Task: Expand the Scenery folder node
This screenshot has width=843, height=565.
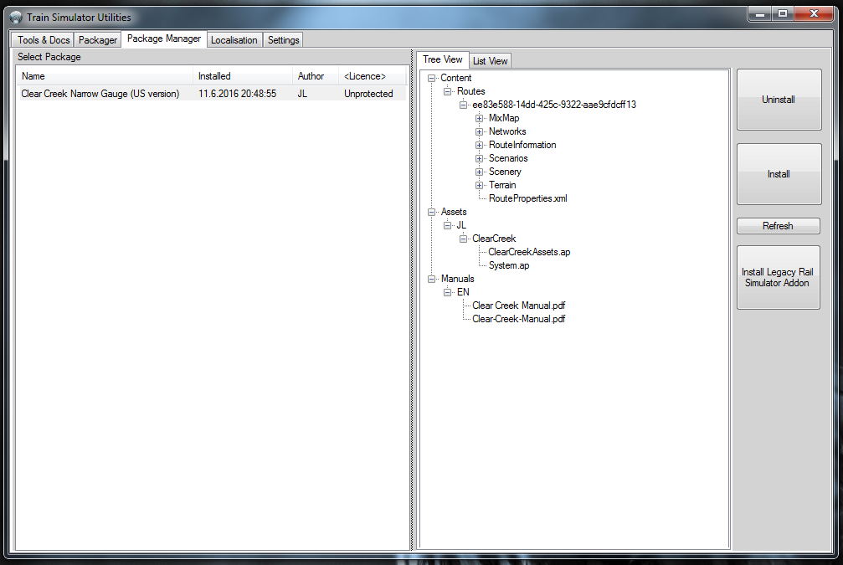Action: [x=479, y=172]
